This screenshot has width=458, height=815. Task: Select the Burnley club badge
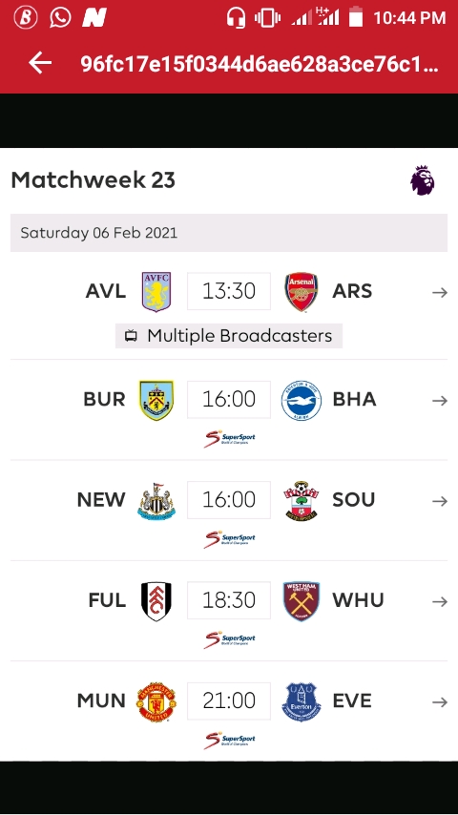point(156,400)
